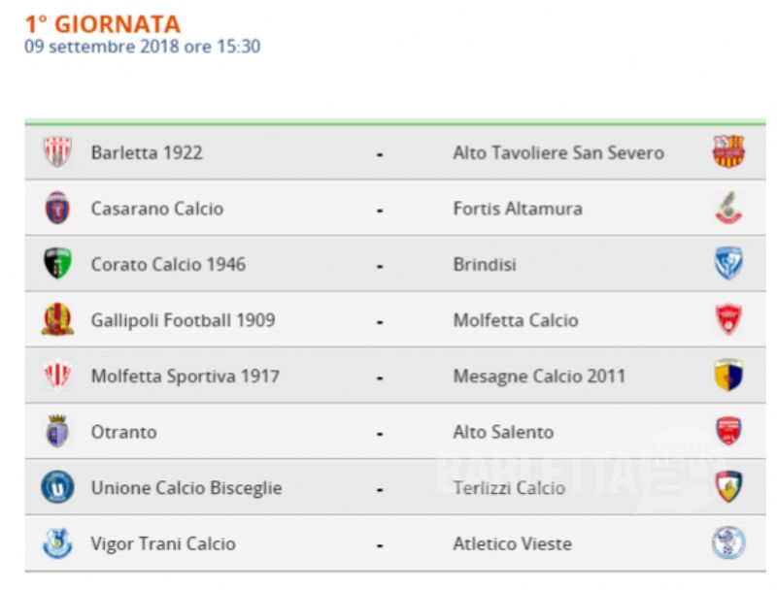Click the Mesagne Calcio 2011 crest
The image size is (777, 590).
[x=728, y=376]
